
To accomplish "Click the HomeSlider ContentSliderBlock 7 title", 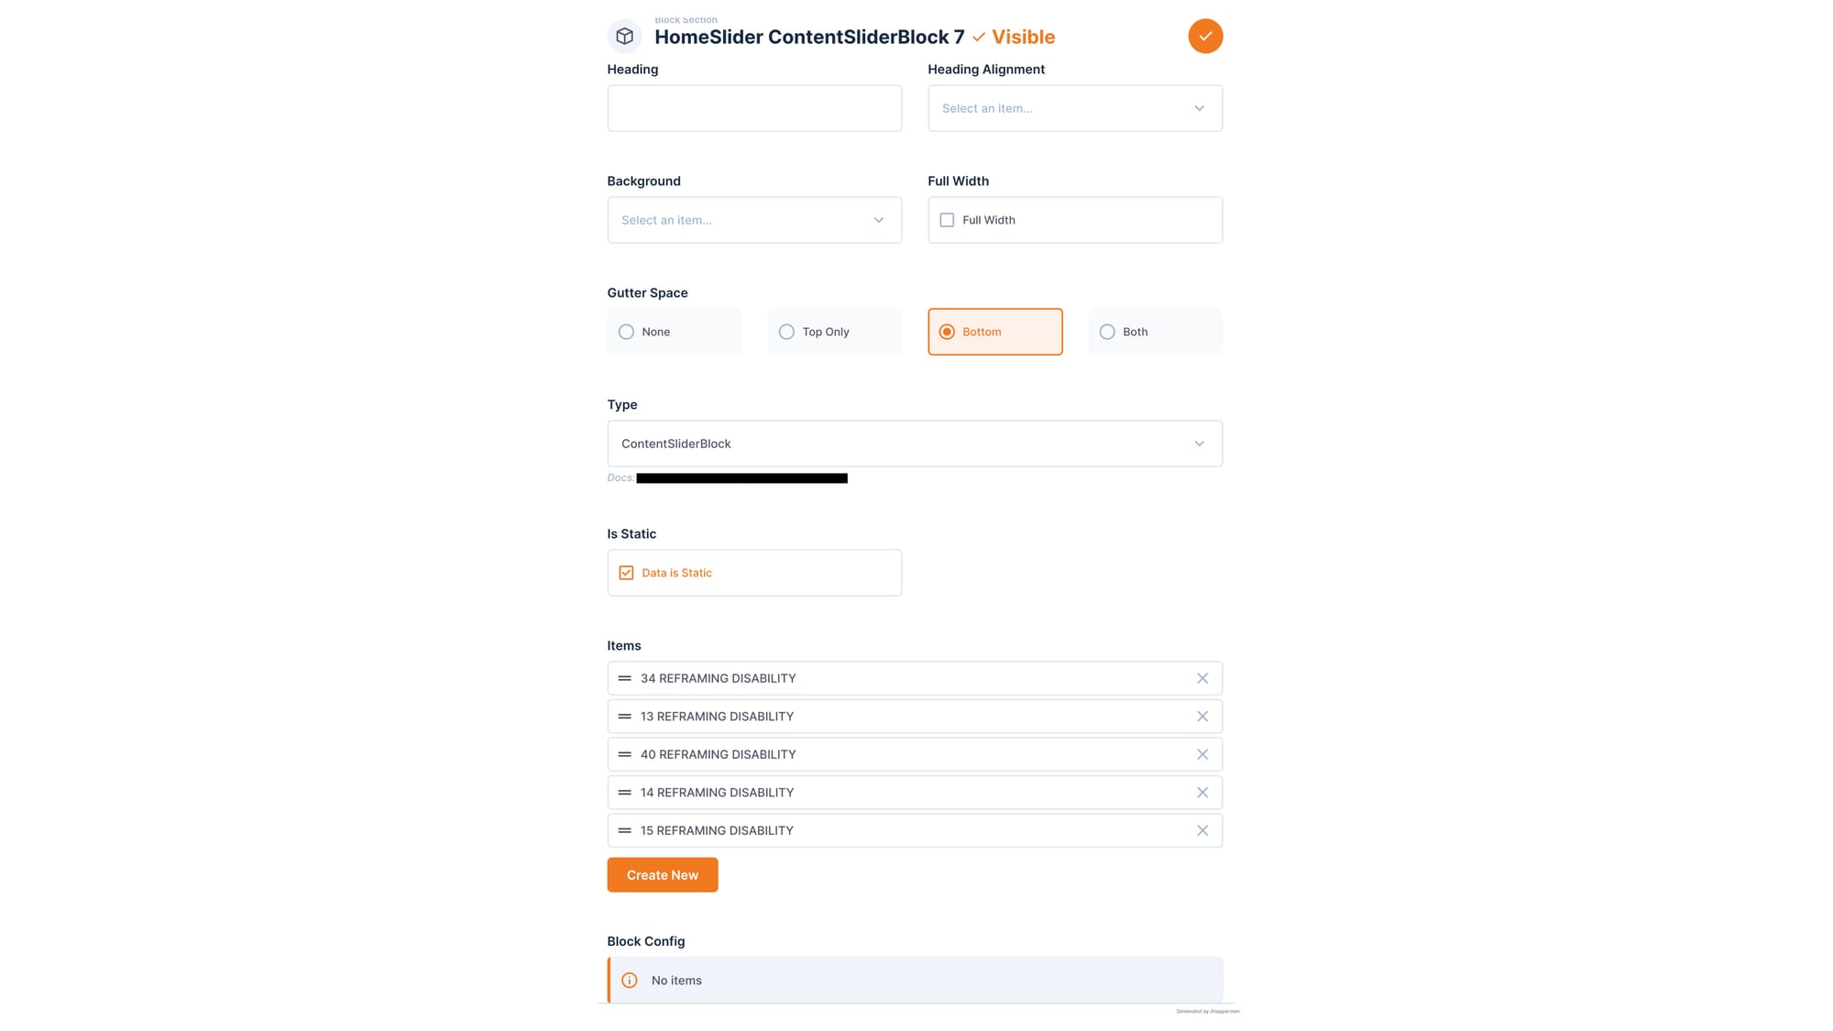I will 808,37.
